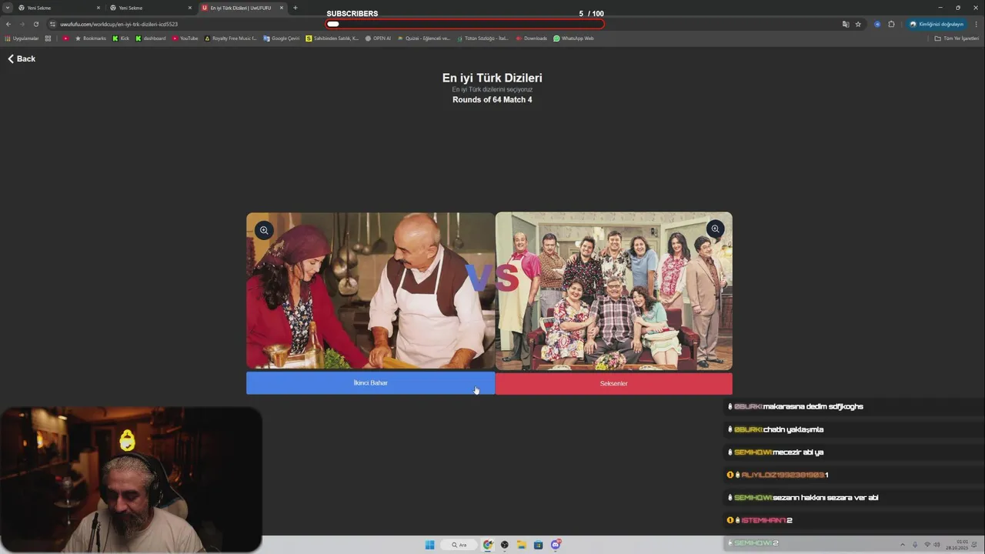This screenshot has height=554, width=985.
Task: Click the taskbar Ara search box
Action: (459, 545)
